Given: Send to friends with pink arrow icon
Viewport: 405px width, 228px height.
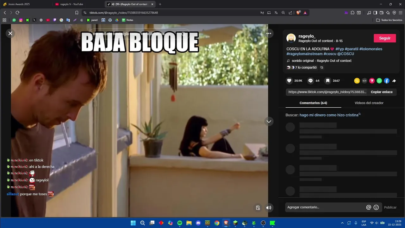Looking at the screenshot, I should tap(372, 81).
